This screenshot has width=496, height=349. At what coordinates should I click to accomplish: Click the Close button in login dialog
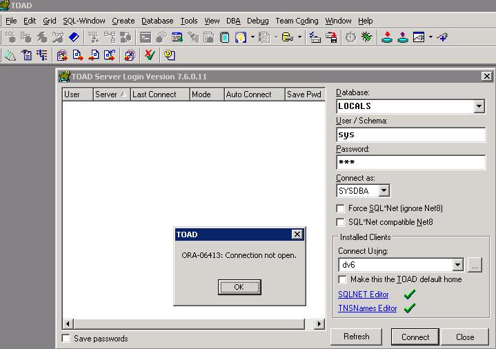pos(465,337)
